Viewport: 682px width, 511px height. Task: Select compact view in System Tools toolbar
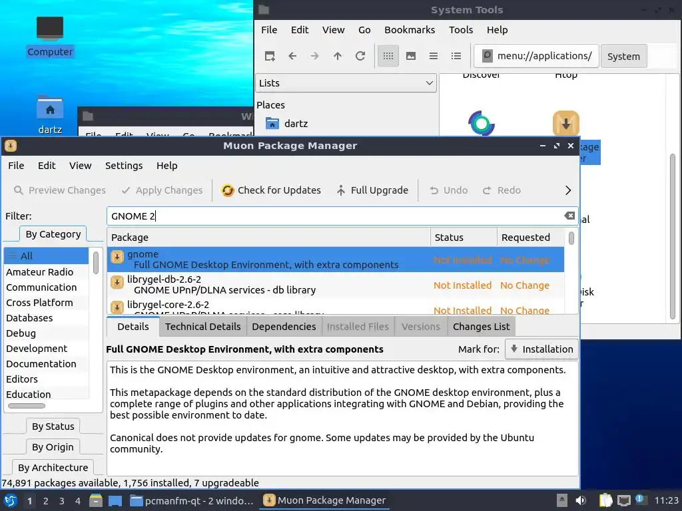tap(433, 56)
